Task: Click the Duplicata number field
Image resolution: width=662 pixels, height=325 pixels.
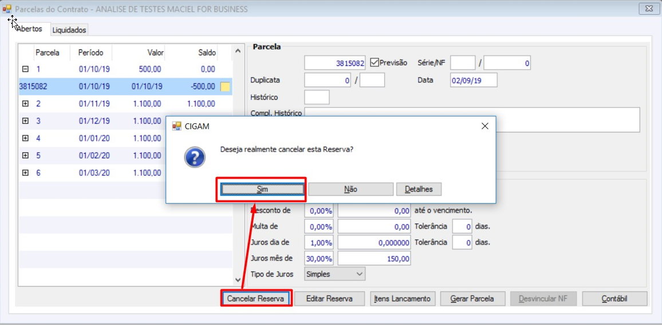Action: [x=328, y=80]
